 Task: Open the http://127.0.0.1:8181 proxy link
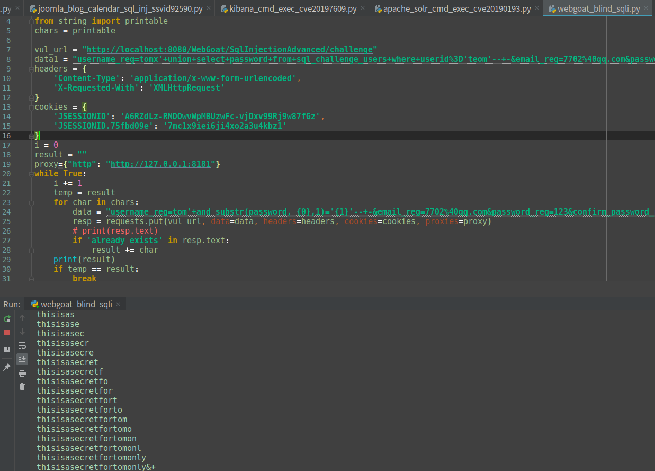coord(160,164)
